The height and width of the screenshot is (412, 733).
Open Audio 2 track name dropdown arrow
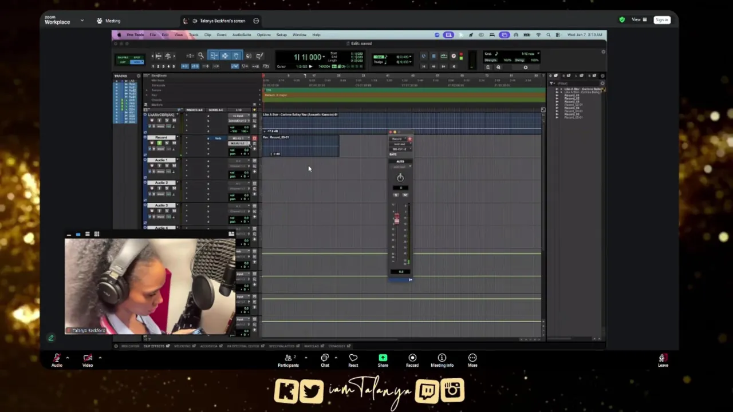pos(178,182)
